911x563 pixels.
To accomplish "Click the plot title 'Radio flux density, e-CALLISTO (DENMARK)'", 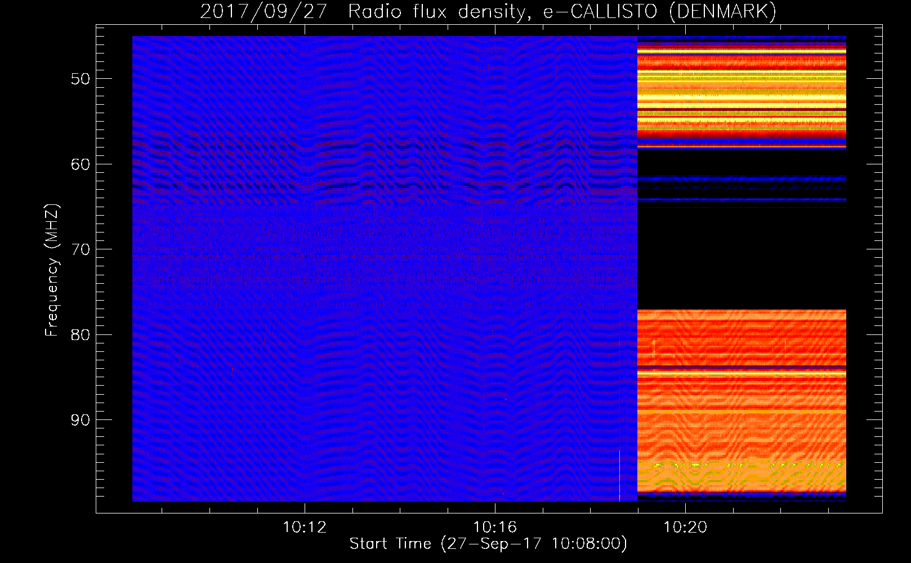I will pos(562,12).
